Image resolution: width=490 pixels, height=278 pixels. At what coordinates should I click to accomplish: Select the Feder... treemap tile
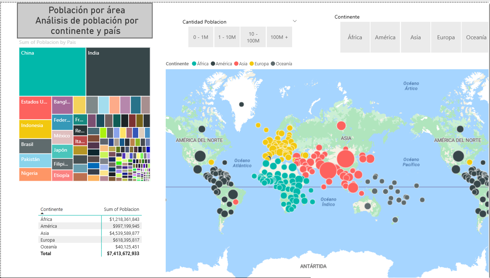tap(62, 122)
